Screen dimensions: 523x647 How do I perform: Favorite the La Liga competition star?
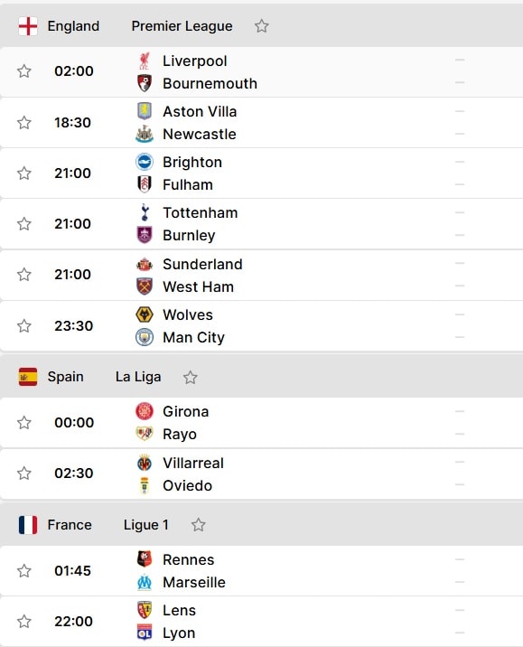[191, 377]
